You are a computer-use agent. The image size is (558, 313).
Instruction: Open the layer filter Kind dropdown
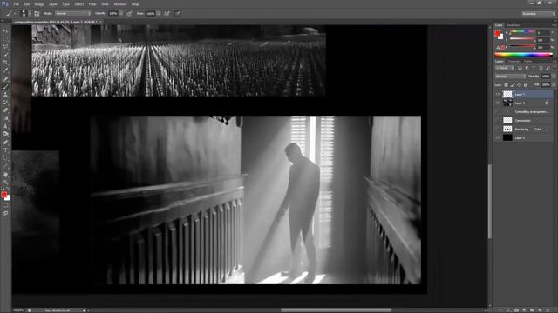tap(504, 68)
